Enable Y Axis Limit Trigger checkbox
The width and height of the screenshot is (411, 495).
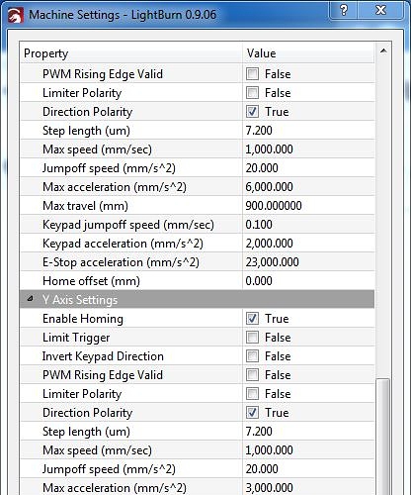click(252, 337)
